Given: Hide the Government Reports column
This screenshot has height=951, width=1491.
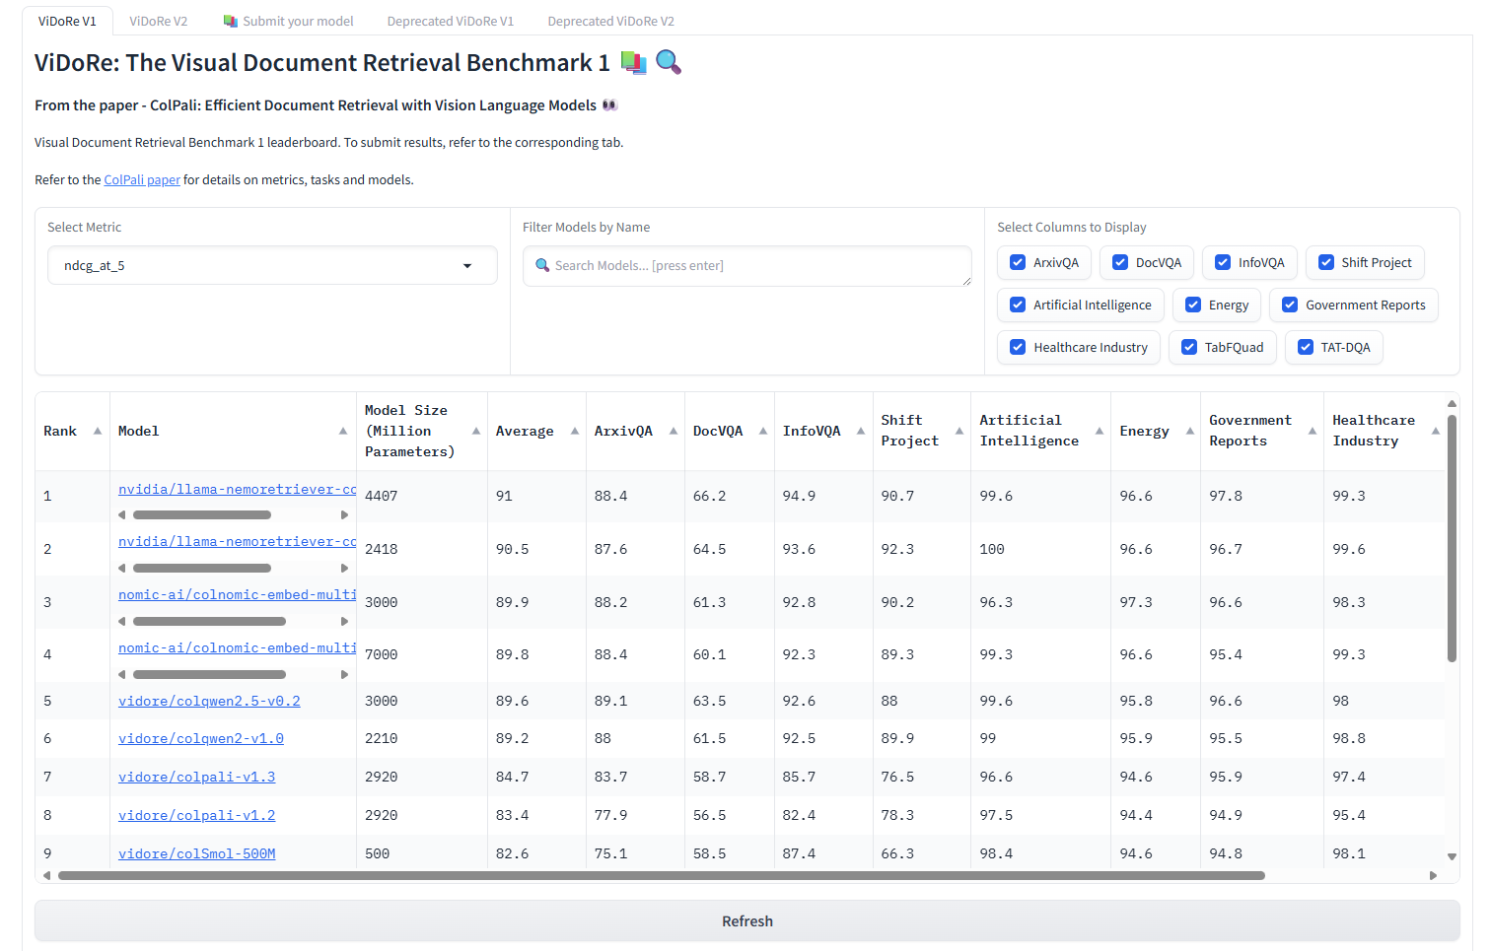Looking at the screenshot, I should tap(1290, 305).
